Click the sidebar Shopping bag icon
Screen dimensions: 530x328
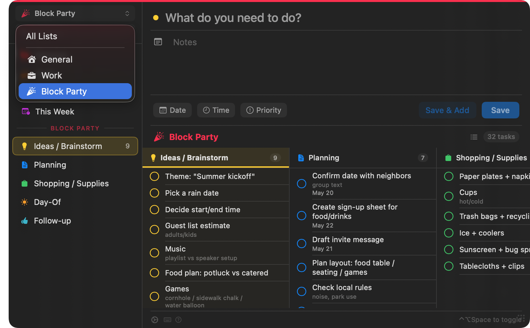(25, 183)
